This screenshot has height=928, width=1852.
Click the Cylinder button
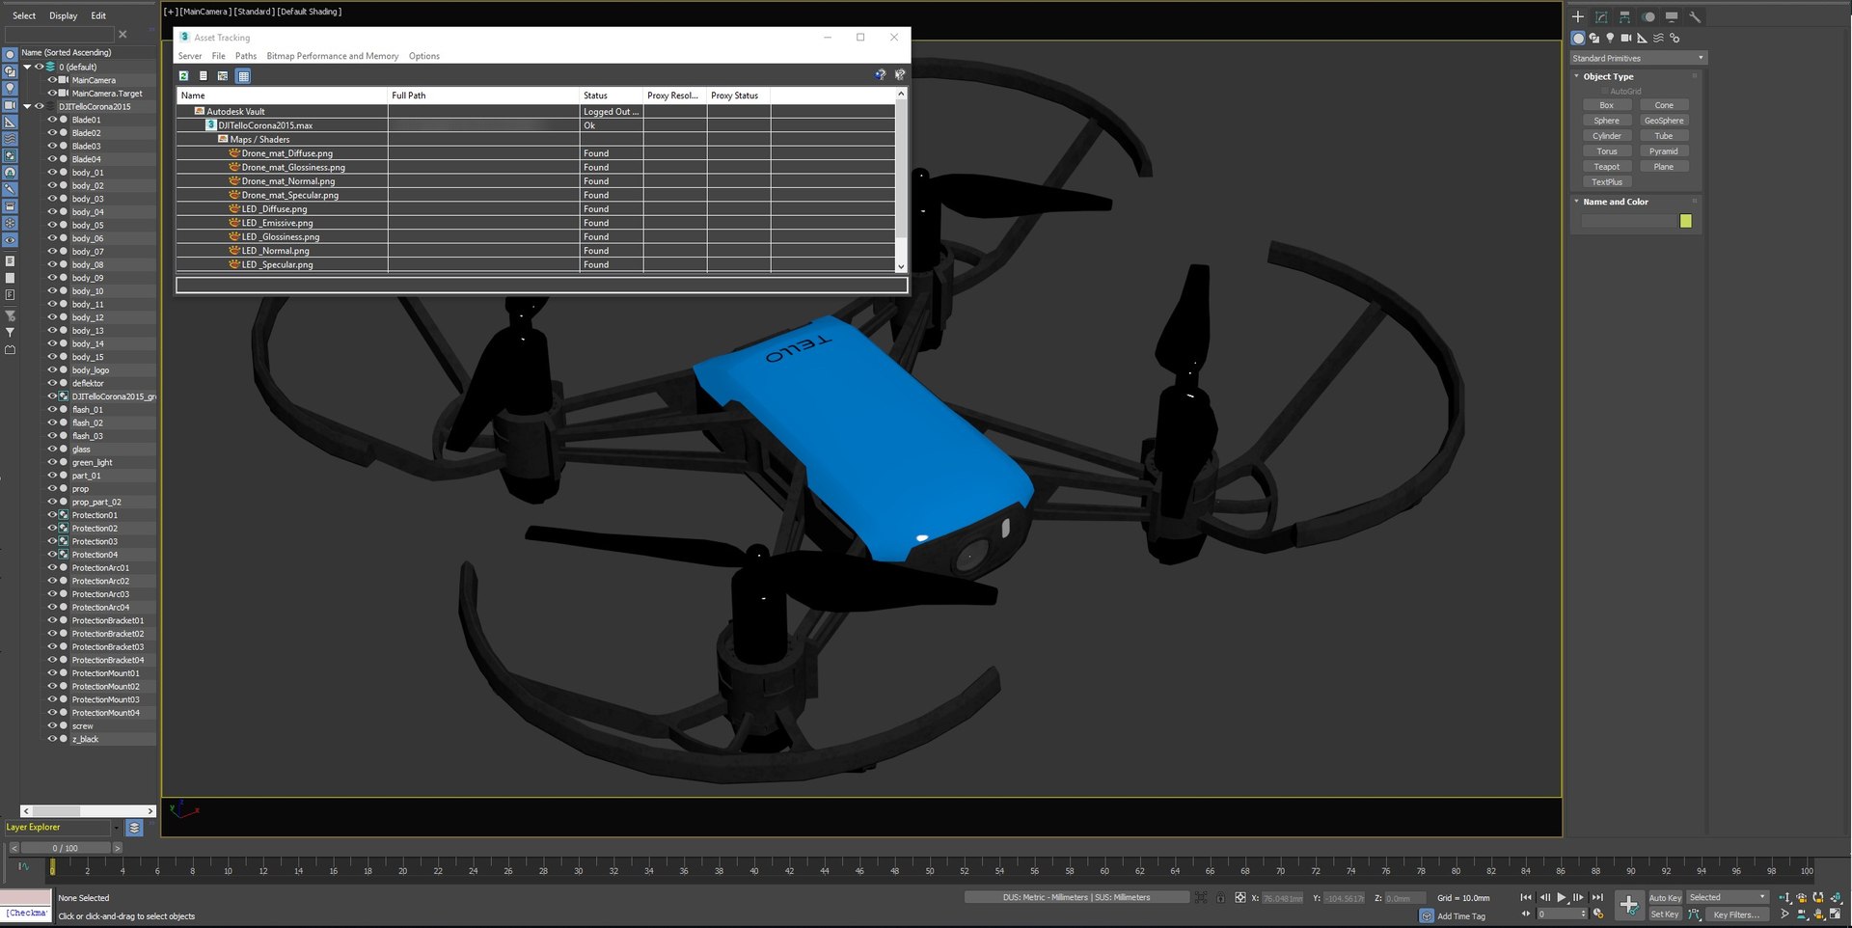click(x=1607, y=136)
